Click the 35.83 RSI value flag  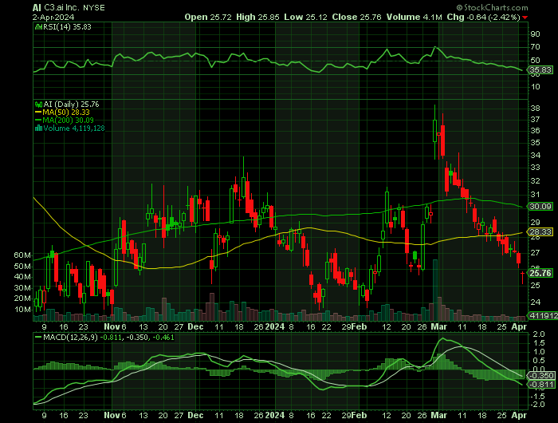540,70
